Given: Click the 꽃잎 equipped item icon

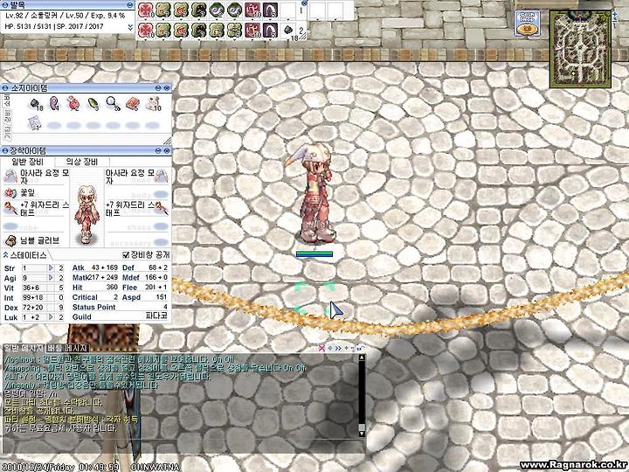Looking at the screenshot, I should tap(10, 193).
